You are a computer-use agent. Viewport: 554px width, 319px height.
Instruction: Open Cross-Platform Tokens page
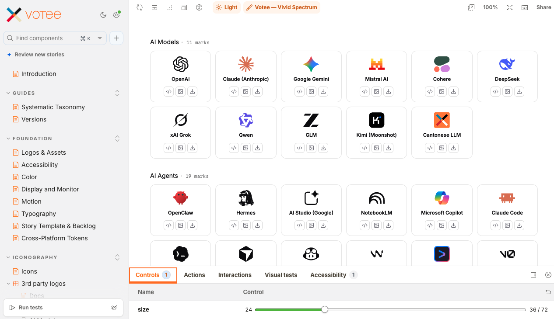pos(54,238)
